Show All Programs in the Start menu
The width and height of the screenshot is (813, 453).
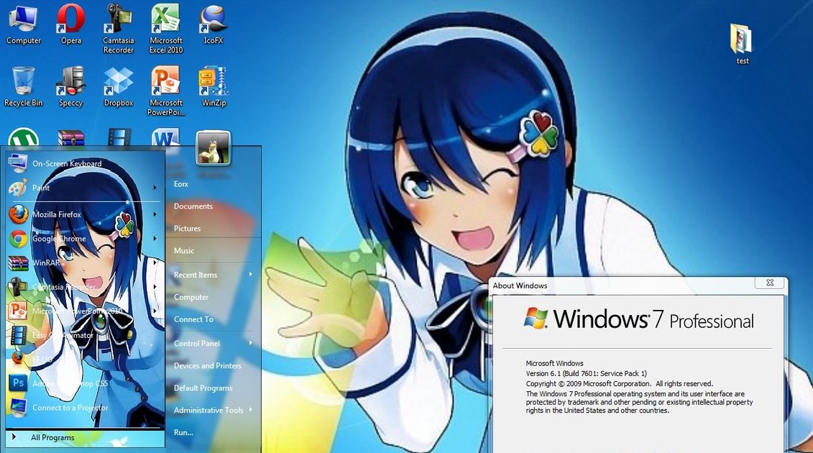pos(85,437)
